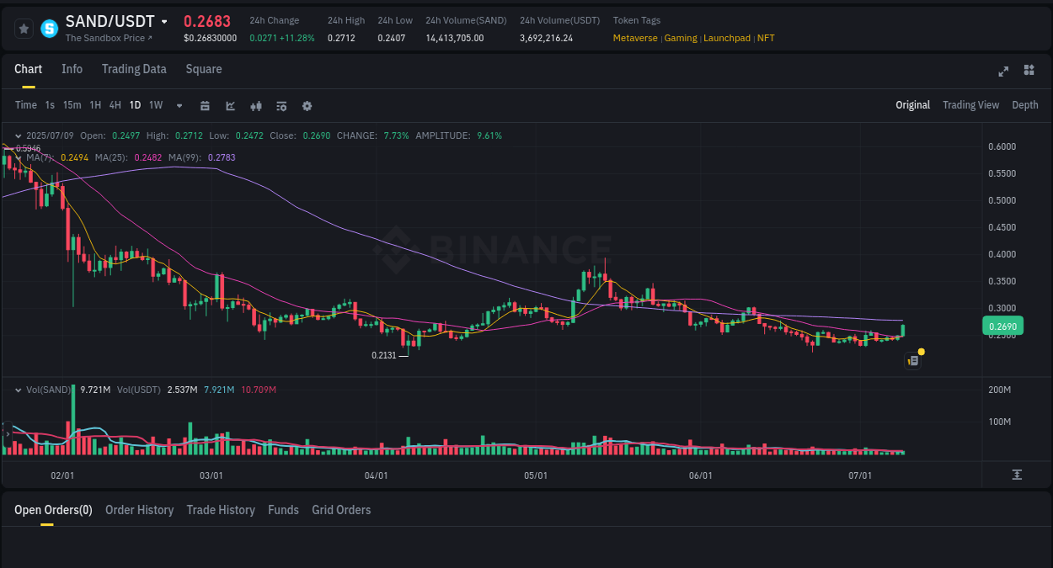1053x568 pixels.
Task: Select the 1W timeframe
Action: point(155,105)
